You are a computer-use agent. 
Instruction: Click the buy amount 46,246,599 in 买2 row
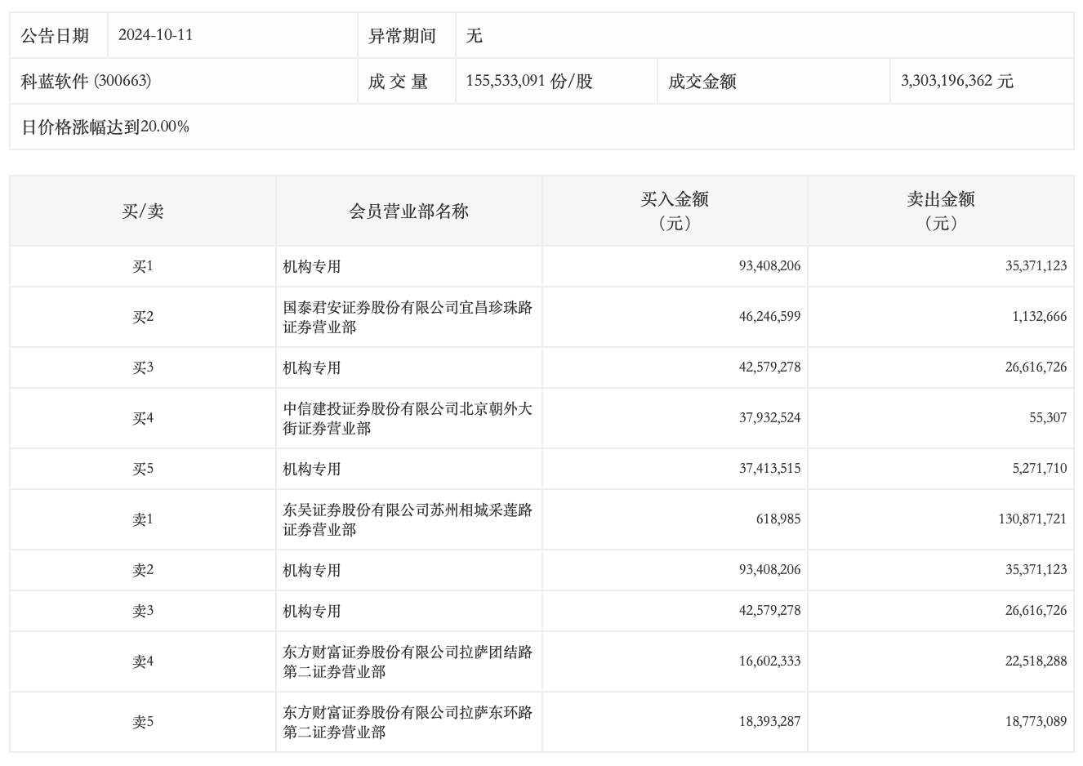[x=769, y=316]
